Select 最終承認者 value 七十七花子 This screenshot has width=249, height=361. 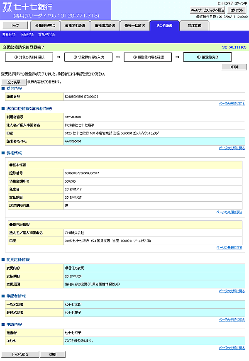point(73,312)
